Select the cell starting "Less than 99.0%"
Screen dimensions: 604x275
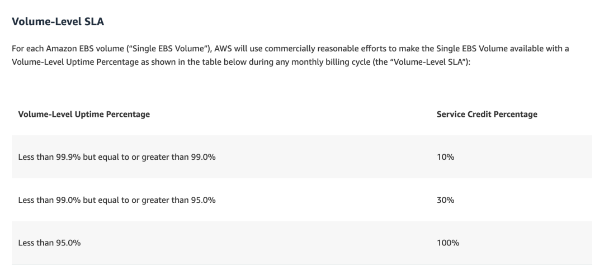[x=117, y=200]
